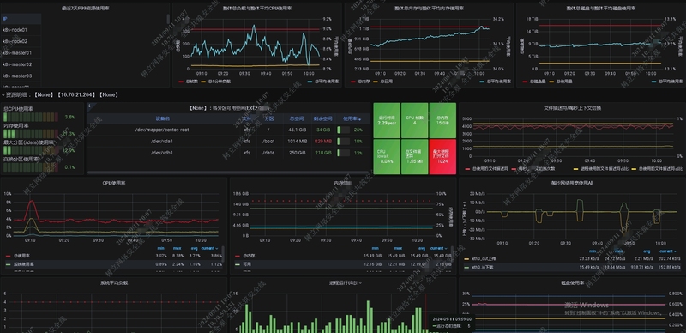Open the red color swatch for 总内存 in the top memory panel

click(x=353, y=82)
